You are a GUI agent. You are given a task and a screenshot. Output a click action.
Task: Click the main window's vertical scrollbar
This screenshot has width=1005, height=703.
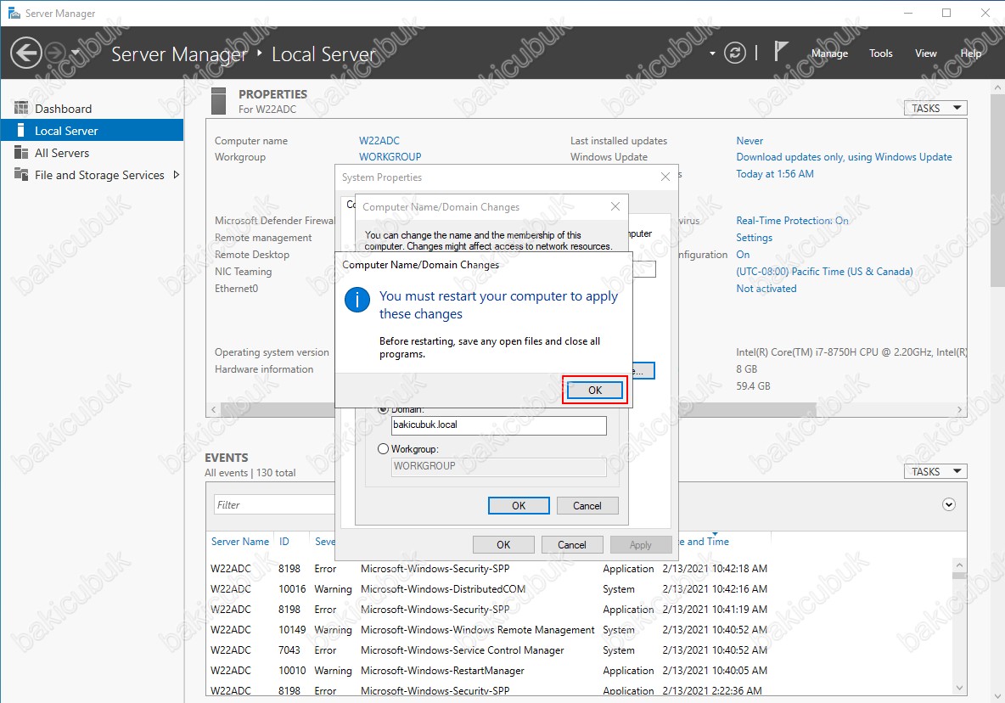[x=997, y=189]
